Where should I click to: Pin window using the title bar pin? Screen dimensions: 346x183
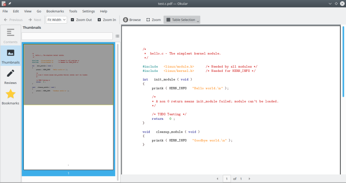10,3
